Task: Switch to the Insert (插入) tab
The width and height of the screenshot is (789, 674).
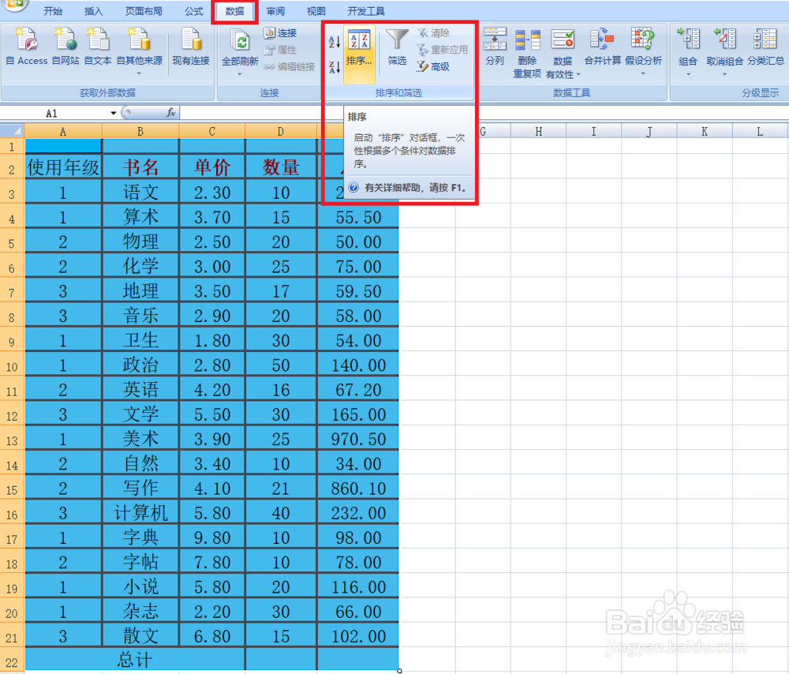Action: coord(93,11)
